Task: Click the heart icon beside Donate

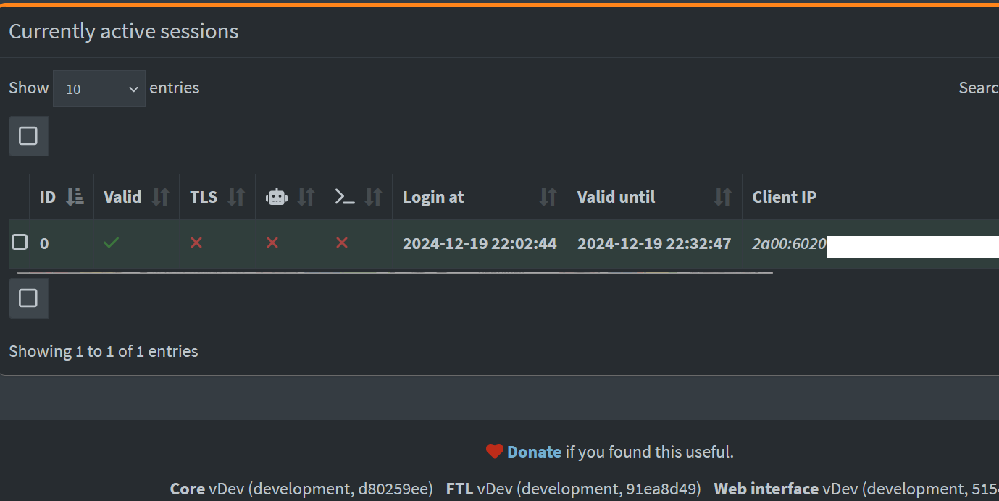Action: (x=494, y=451)
